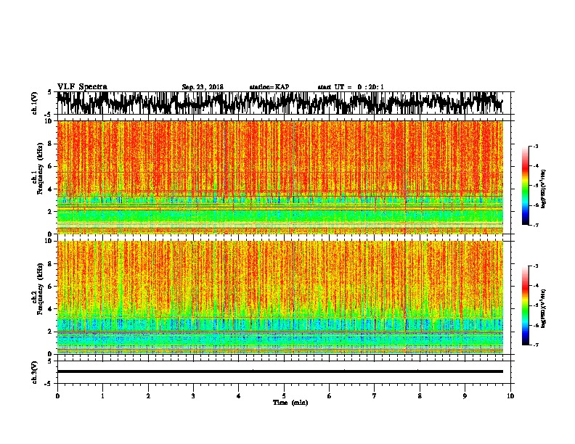Click the time axis tick label "9"
Viewport: 575px width, 444px height.
coord(465,396)
